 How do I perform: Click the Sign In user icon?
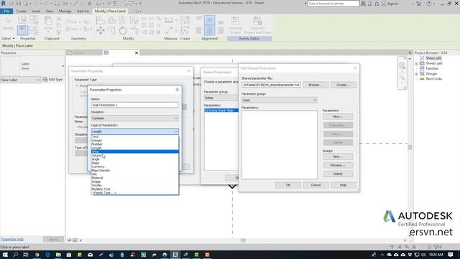[383, 4]
